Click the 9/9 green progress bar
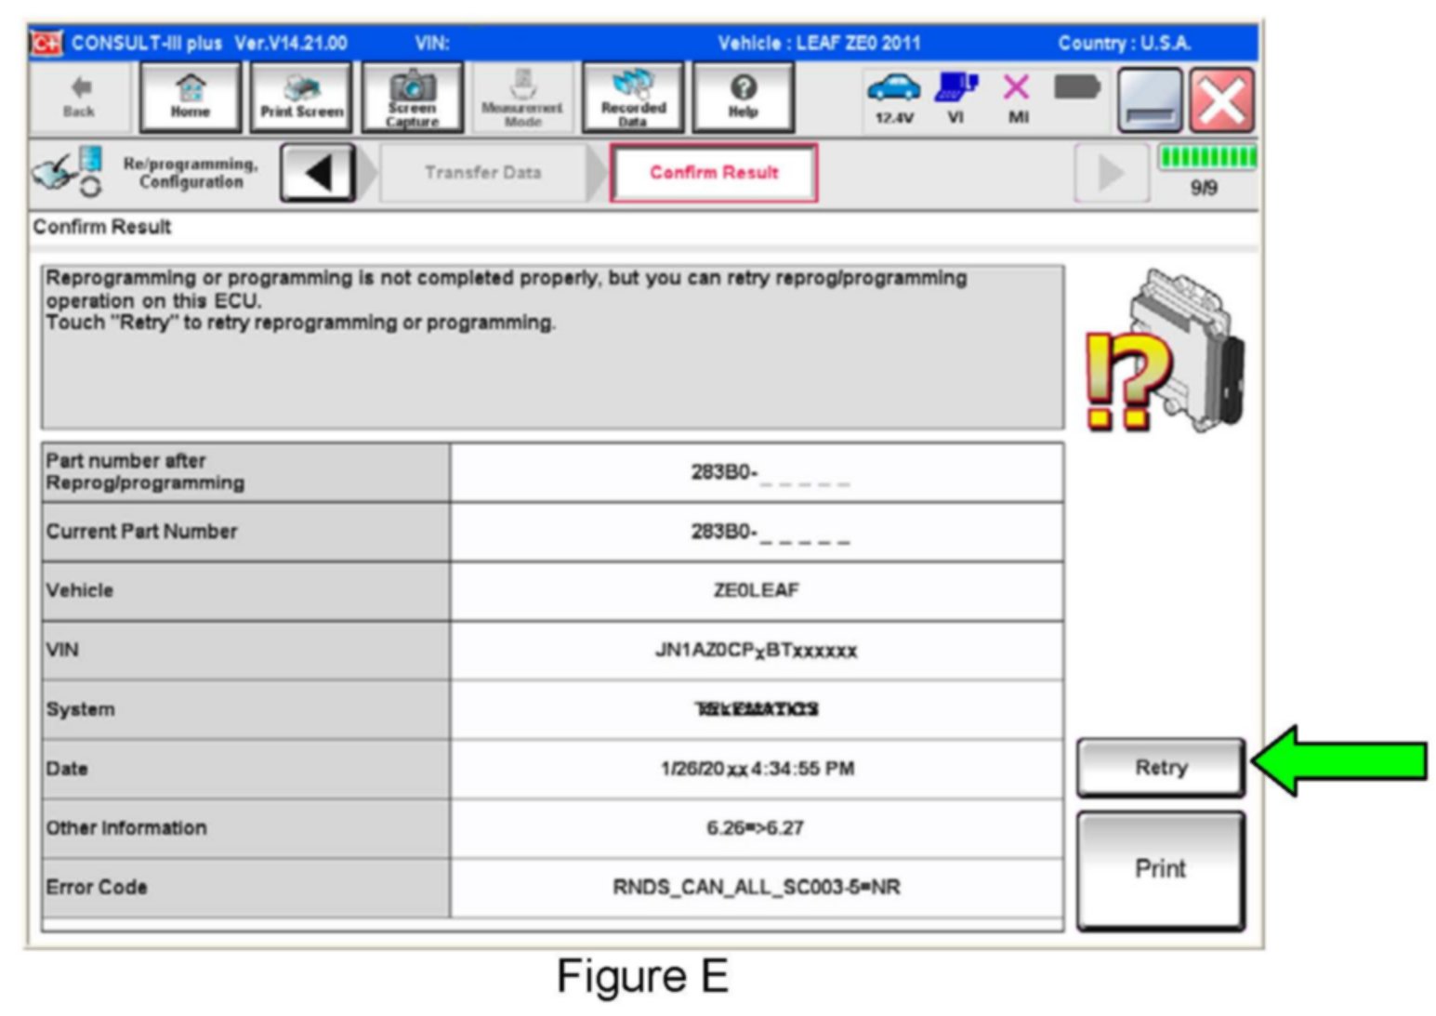The width and height of the screenshot is (1436, 1016). pos(1206,158)
